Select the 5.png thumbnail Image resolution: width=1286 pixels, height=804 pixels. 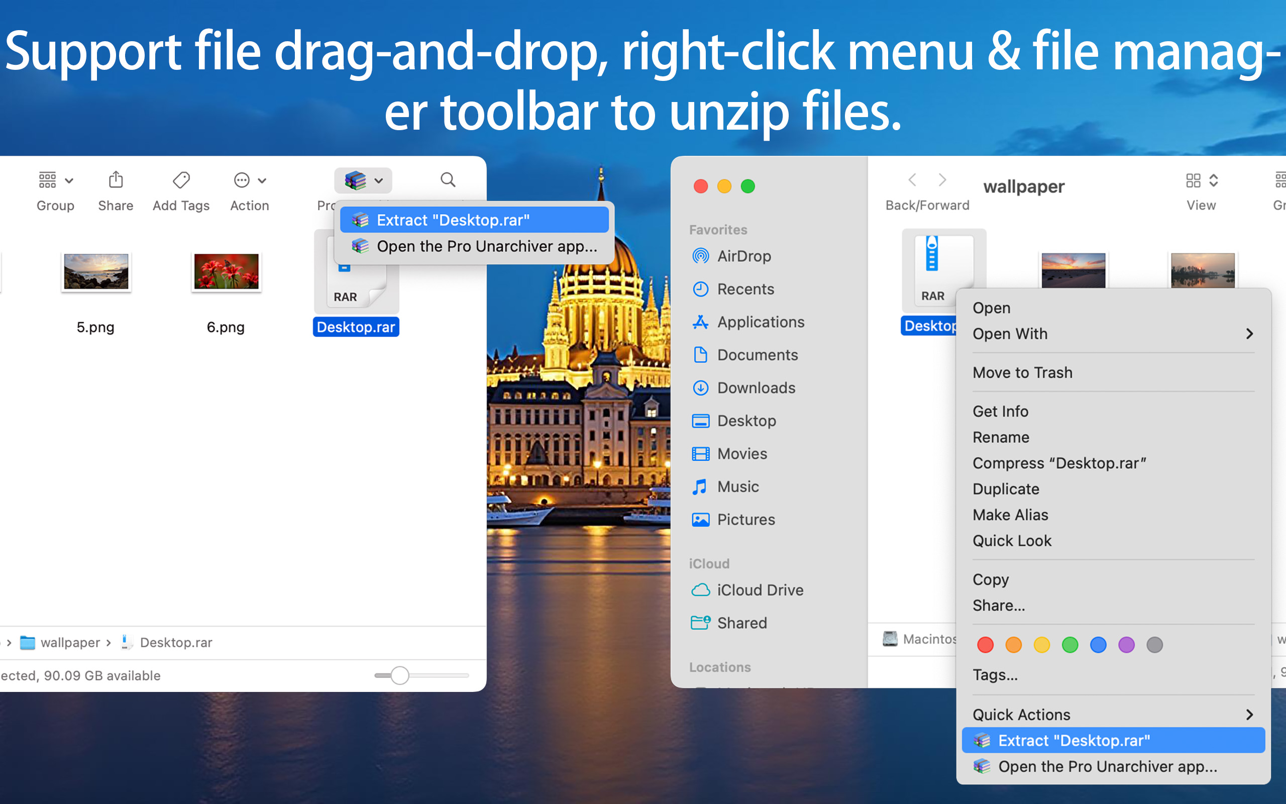(96, 271)
